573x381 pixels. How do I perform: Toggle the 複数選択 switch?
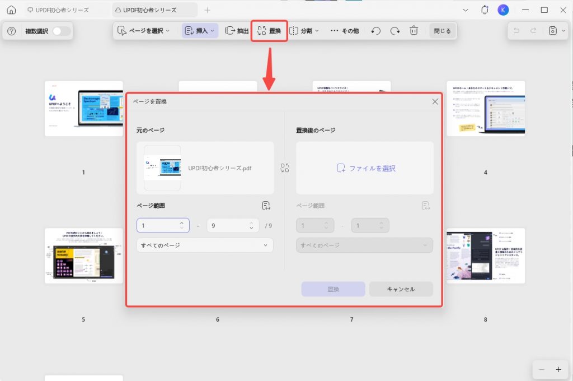click(62, 31)
